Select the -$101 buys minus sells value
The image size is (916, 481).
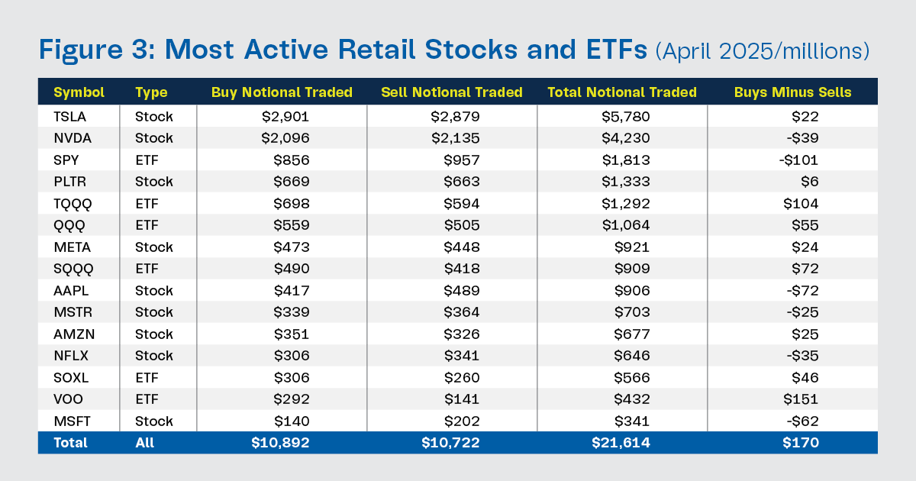pos(798,160)
